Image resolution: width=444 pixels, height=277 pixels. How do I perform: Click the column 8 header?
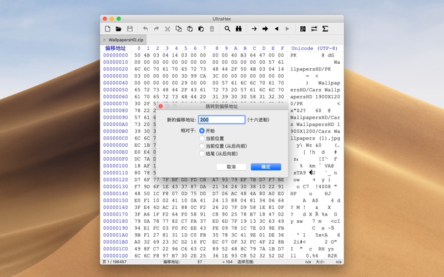point(217,48)
